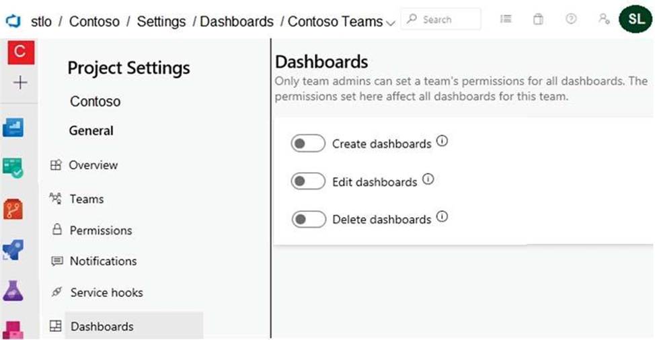Switch on Delete dashboards toggle
655x340 pixels.
(x=308, y=219)
